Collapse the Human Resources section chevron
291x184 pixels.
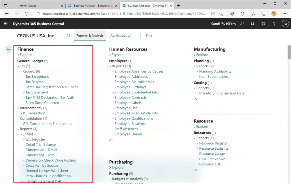[x=111, y=140]
